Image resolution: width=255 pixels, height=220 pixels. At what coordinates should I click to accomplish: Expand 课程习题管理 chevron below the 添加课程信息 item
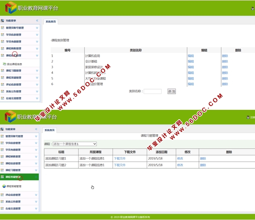pyautogui.click(x=37, y=71)
